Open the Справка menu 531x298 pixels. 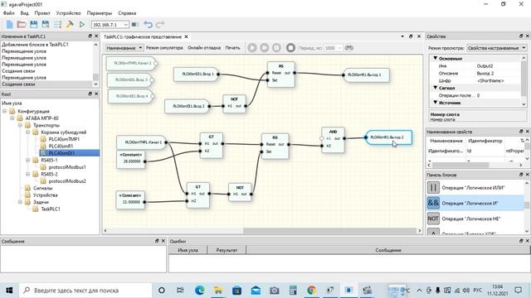127,13
